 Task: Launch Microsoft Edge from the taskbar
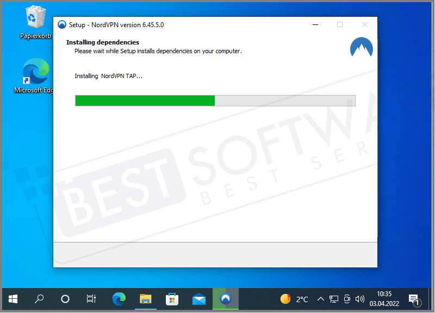click(119, 299)
